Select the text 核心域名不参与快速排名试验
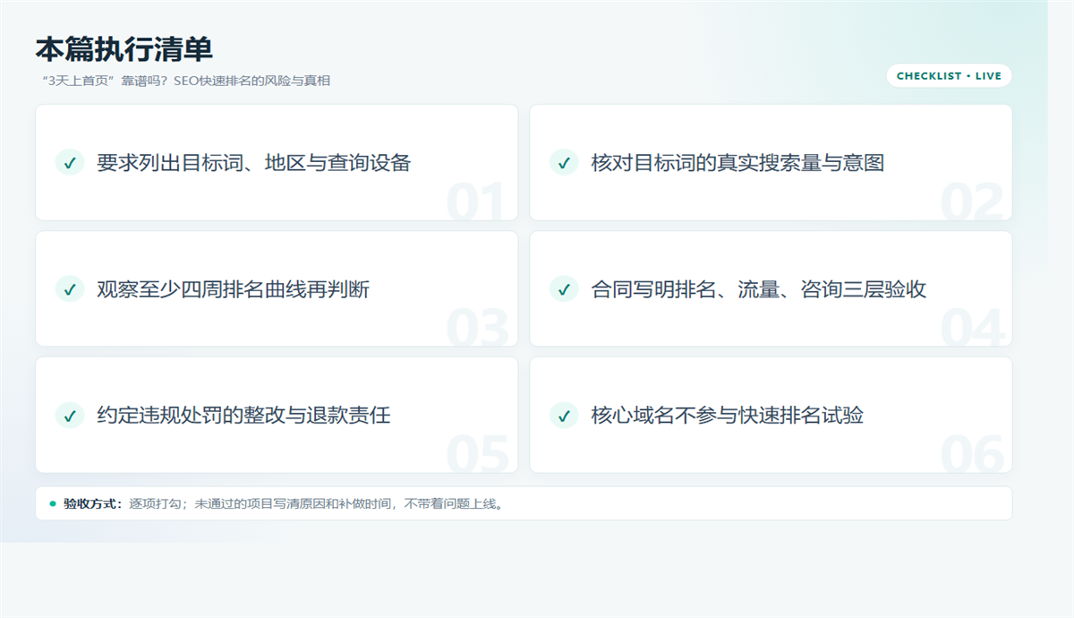This screenshot has width=1074, height=618. pyautogui.click(x=727, y=415)
